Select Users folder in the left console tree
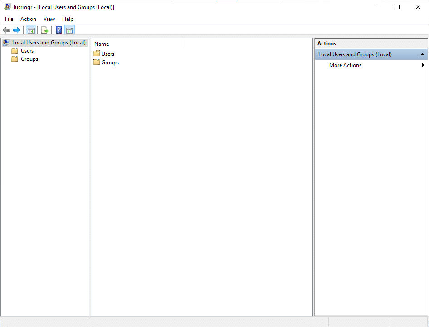This screenshot has width=429, height=327. pyautogui.click(x=27, y=51)
